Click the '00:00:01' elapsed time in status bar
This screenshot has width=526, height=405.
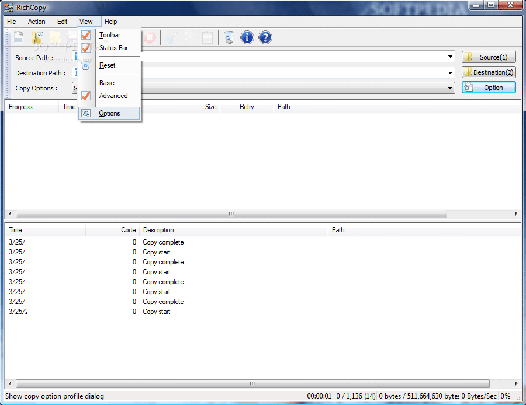click(319, 396)
